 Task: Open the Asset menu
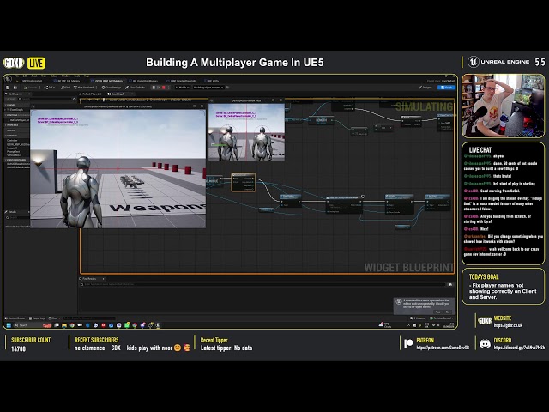[34, 76]
